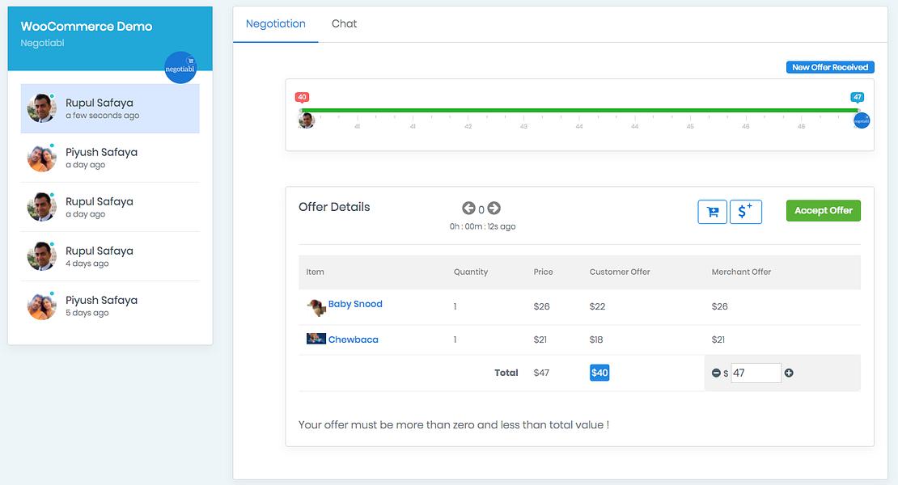Switch to the Chat tab
The image size is (898, 485).
[344, 23]
